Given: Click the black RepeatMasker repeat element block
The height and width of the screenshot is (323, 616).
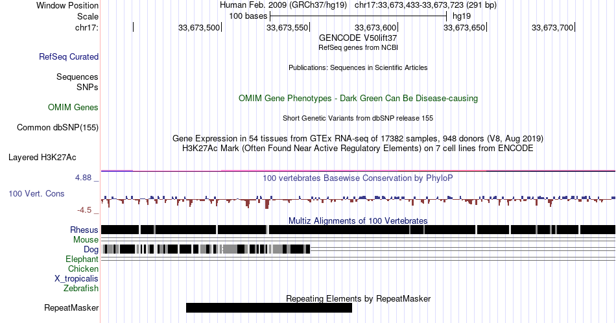Looking at the screenshot, I should click(269, 307).
